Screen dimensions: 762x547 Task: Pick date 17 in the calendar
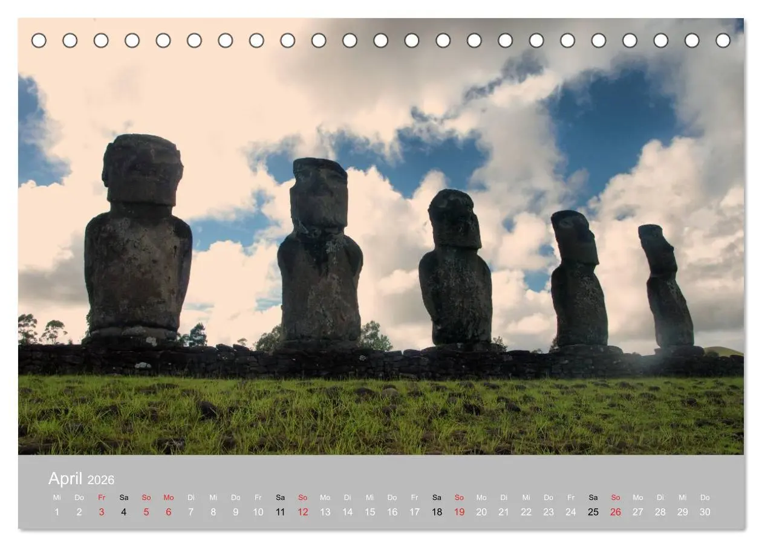[x=415, y=512]
